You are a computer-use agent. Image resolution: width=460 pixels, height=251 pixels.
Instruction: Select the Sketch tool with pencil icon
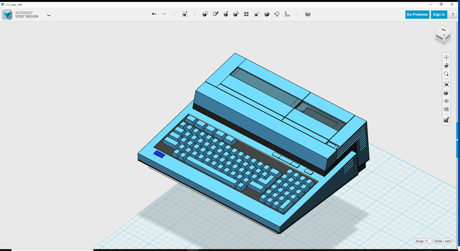coord(215,14)
